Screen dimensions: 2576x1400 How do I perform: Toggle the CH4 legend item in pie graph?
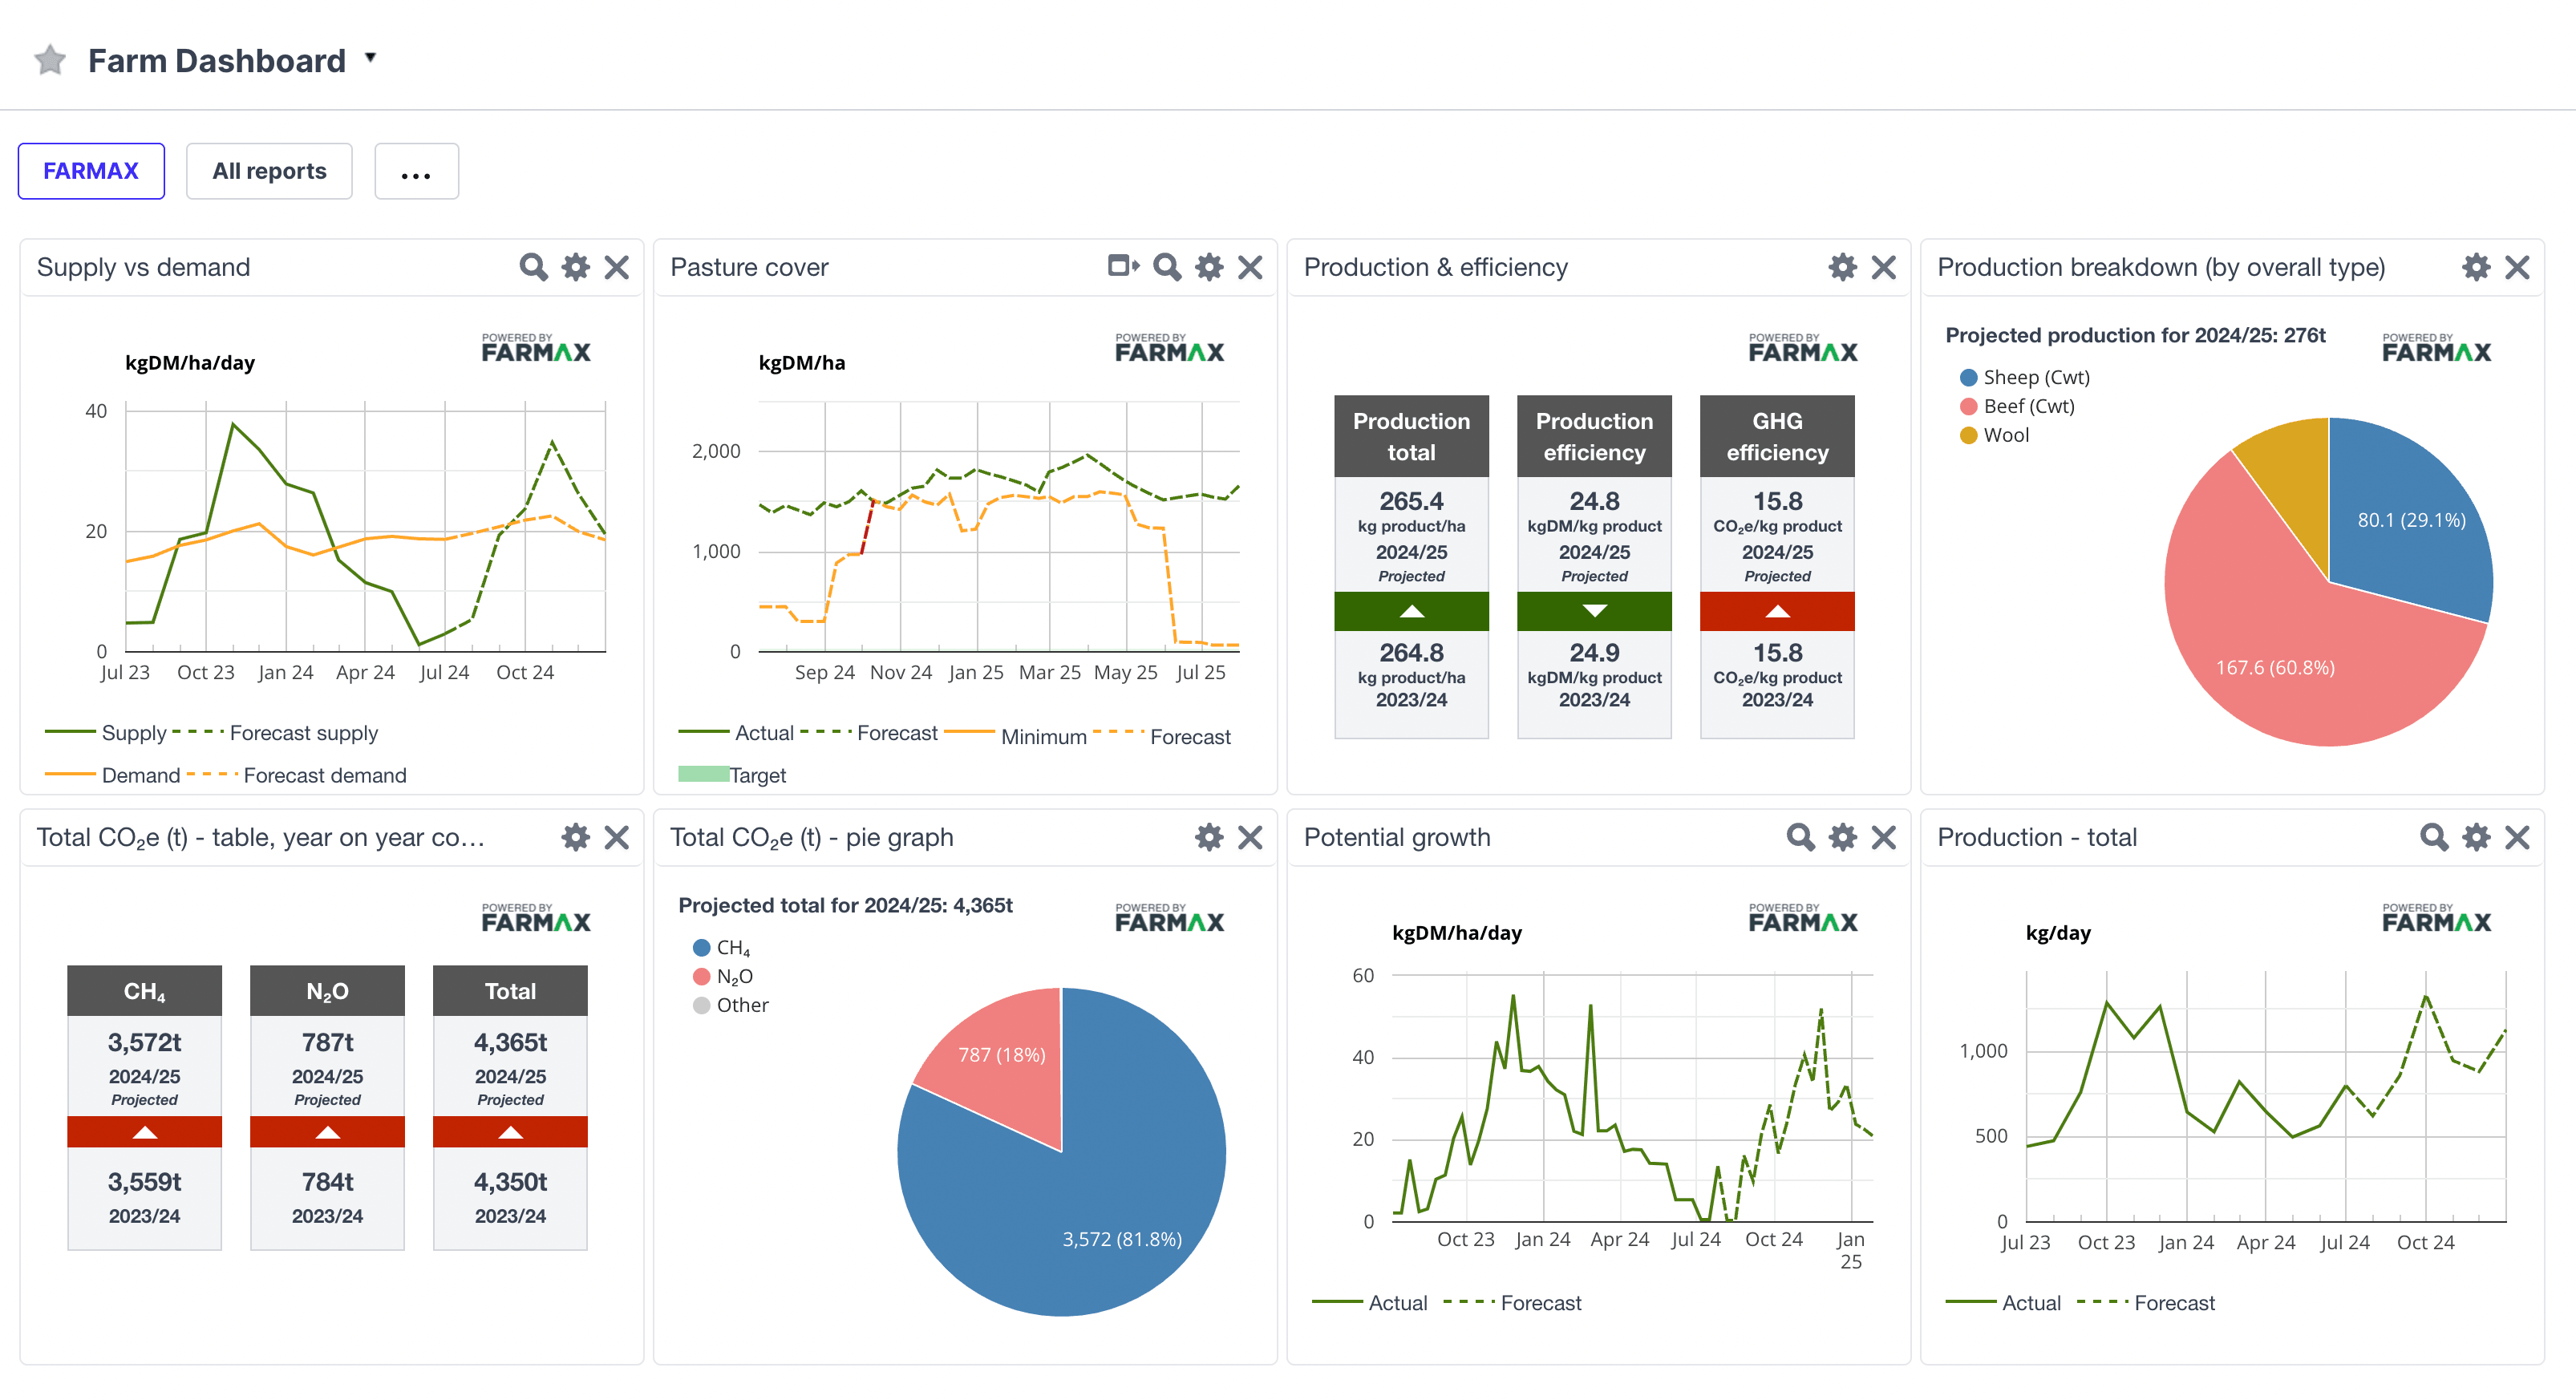point(722,948)
